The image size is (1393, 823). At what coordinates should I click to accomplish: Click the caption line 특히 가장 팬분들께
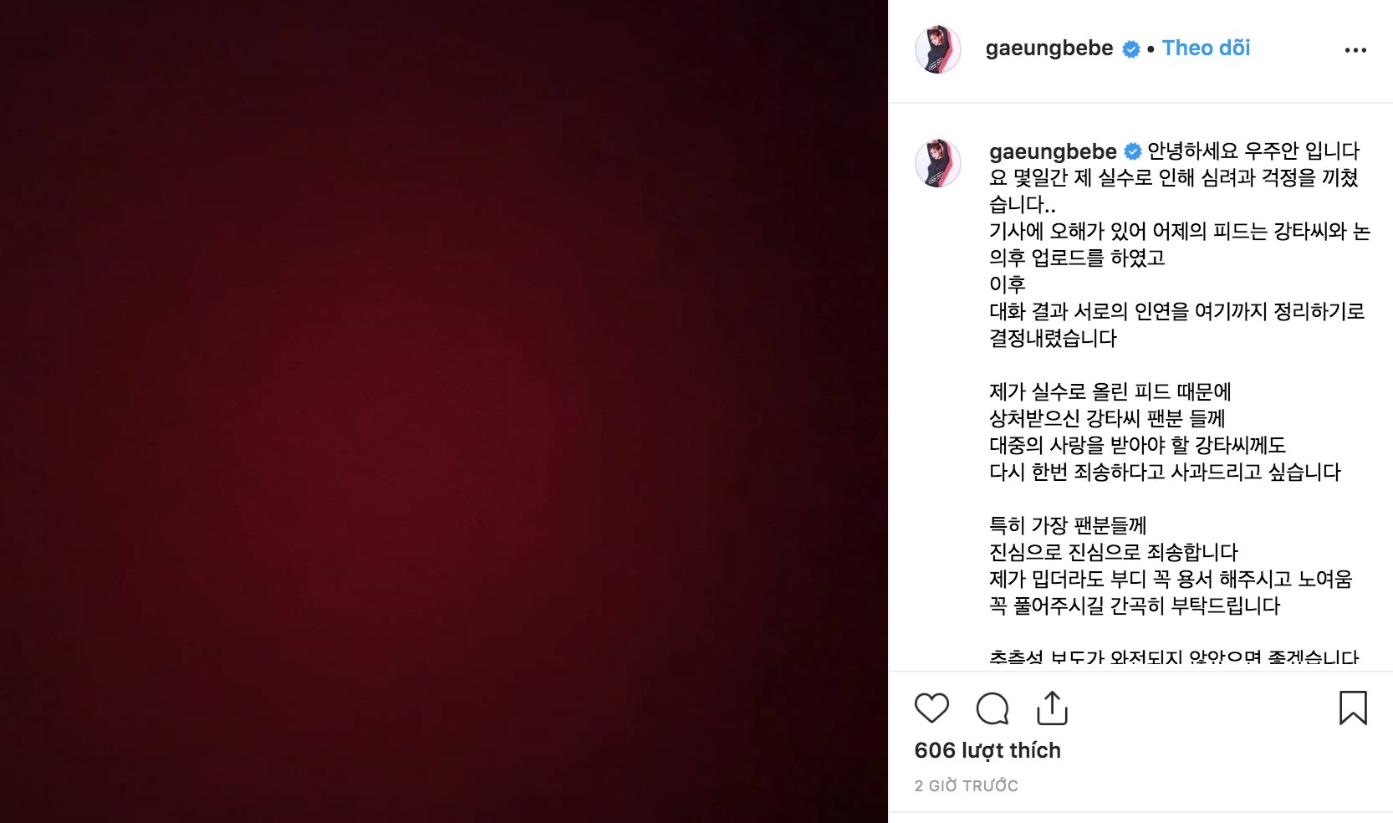pos(1068,525)
